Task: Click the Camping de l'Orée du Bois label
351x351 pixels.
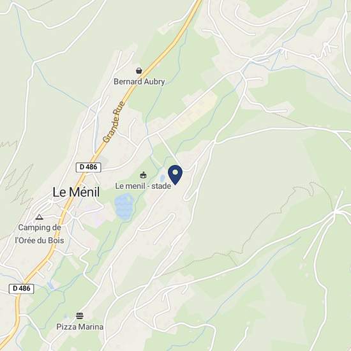Action: coord(40,234)
